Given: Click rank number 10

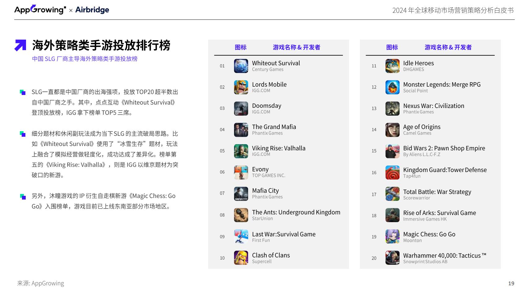Looking at the screenshot, I should coord(222,258).
